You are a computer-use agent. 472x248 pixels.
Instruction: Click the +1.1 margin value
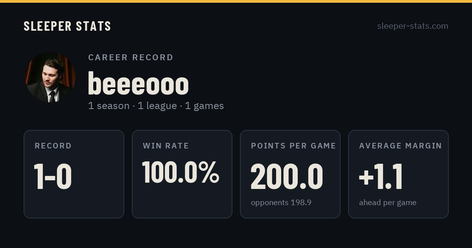tap(381, 177)
